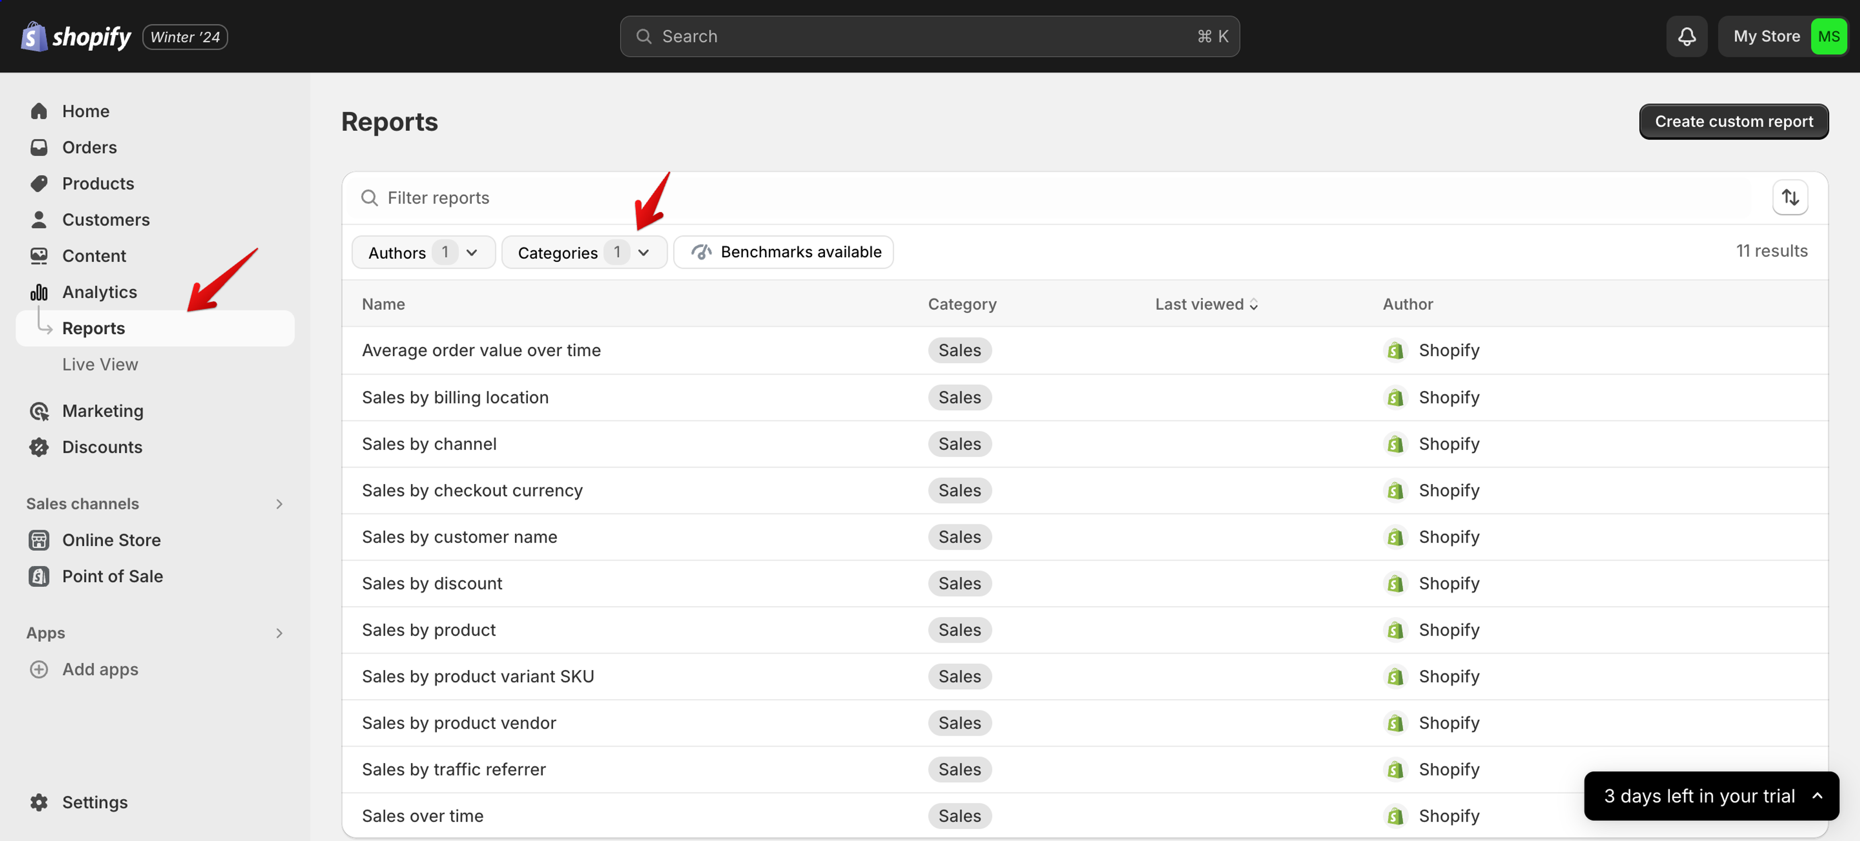
Task: Open Average order value over time report
Action: pos(481,350)
